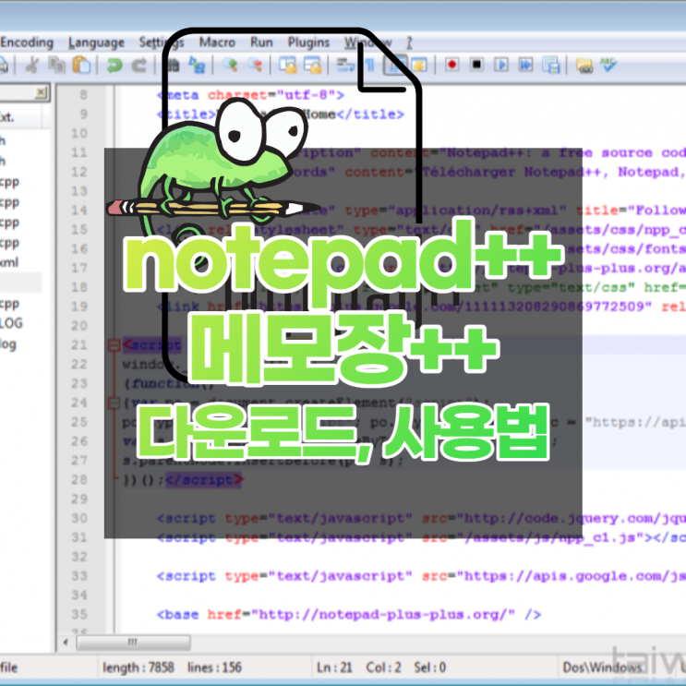This screenshot has width=686, height=686.
Task: Click the horizontal scrollbar left arrow
Action: pos(66,643)
